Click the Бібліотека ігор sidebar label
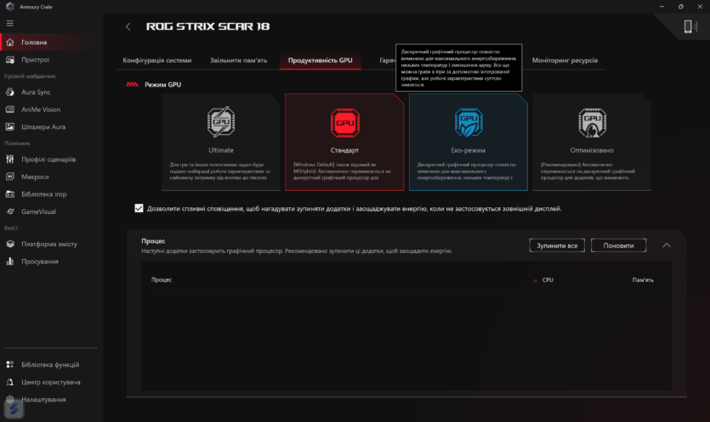Screen dimensions: 710x422 pyautogui.click(x=44, y=194)
